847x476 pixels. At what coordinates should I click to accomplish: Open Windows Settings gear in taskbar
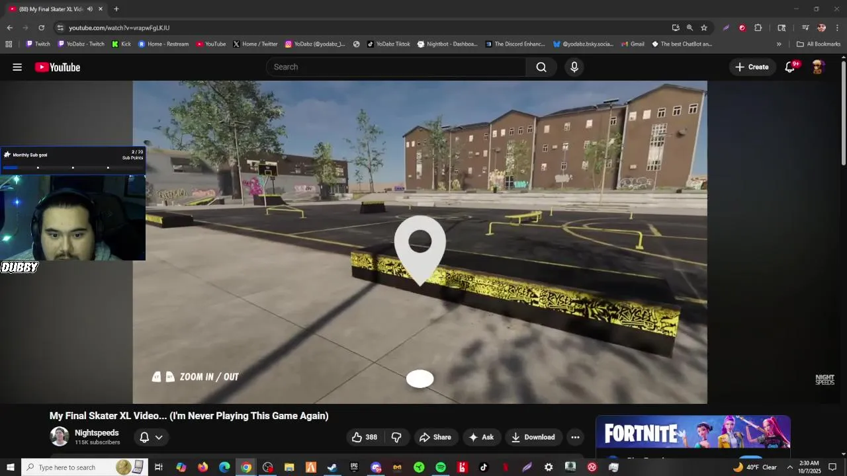[x=549, y=467]
